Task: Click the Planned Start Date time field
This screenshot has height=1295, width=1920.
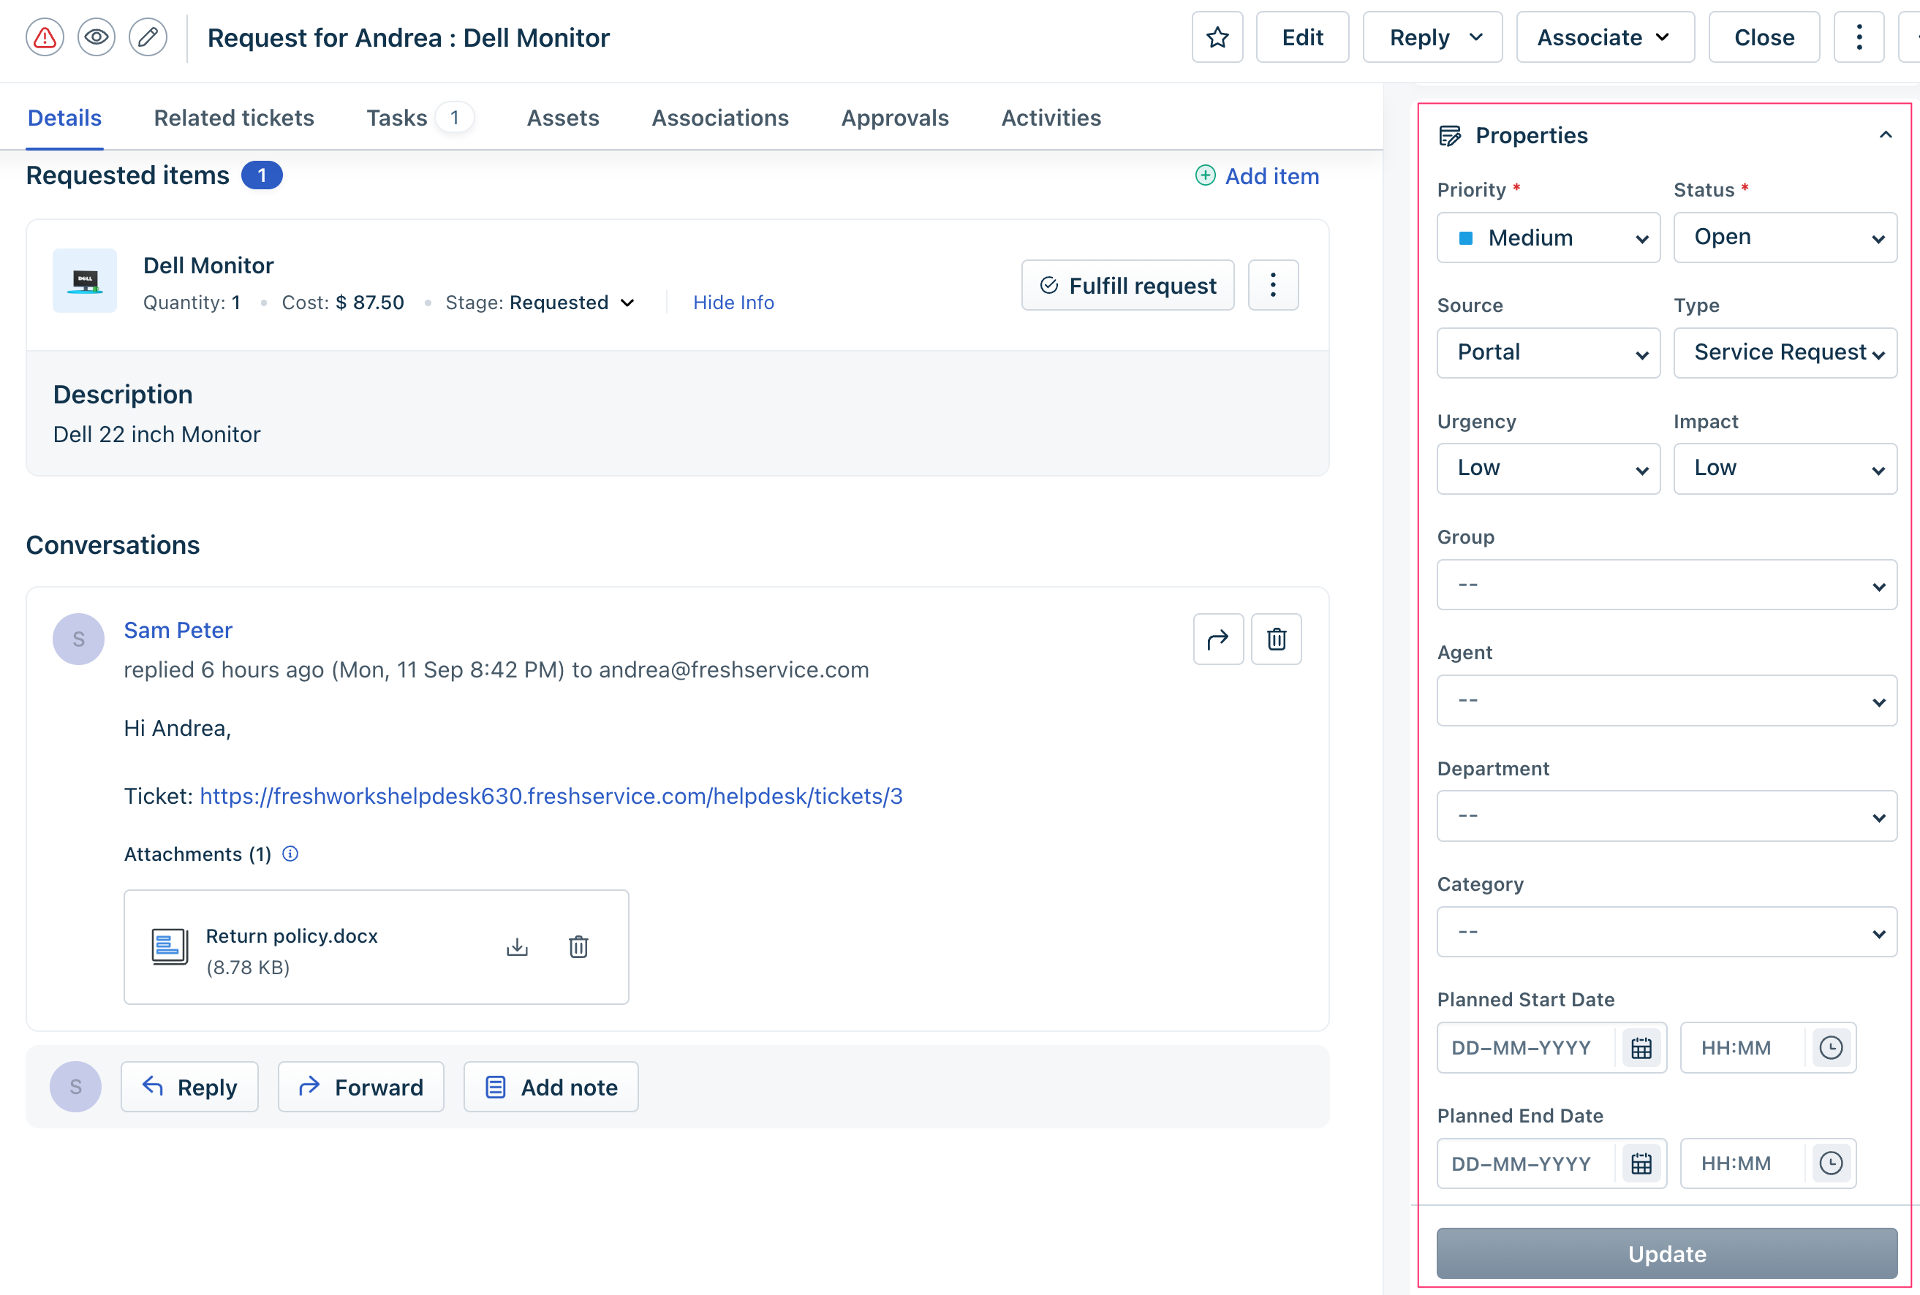Action: (x=1742, y=1048)
